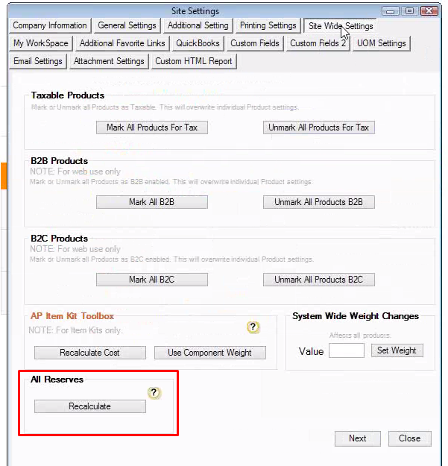The image size is (448, 466).
Task: Click the Next button
Action: pos(357,438)
